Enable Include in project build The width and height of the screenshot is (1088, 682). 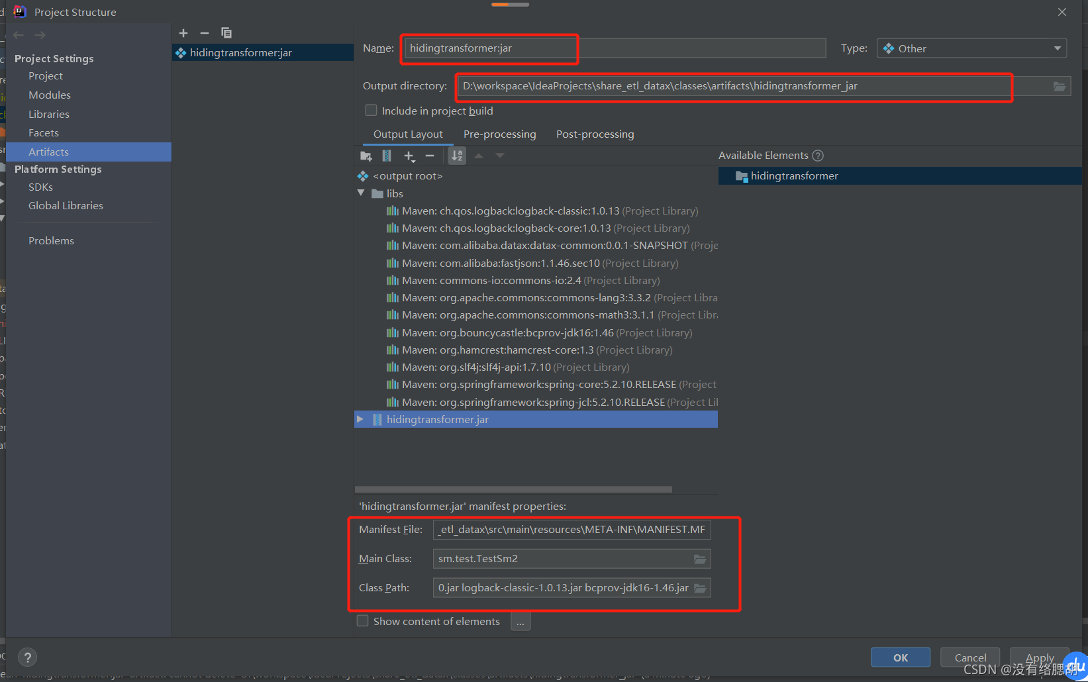tap(371, 111)
